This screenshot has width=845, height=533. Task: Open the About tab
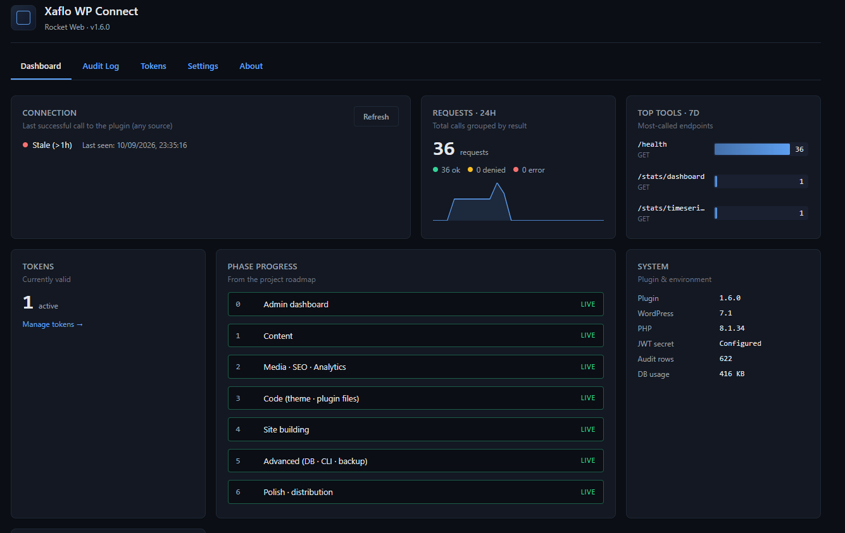tap(251, 66)
